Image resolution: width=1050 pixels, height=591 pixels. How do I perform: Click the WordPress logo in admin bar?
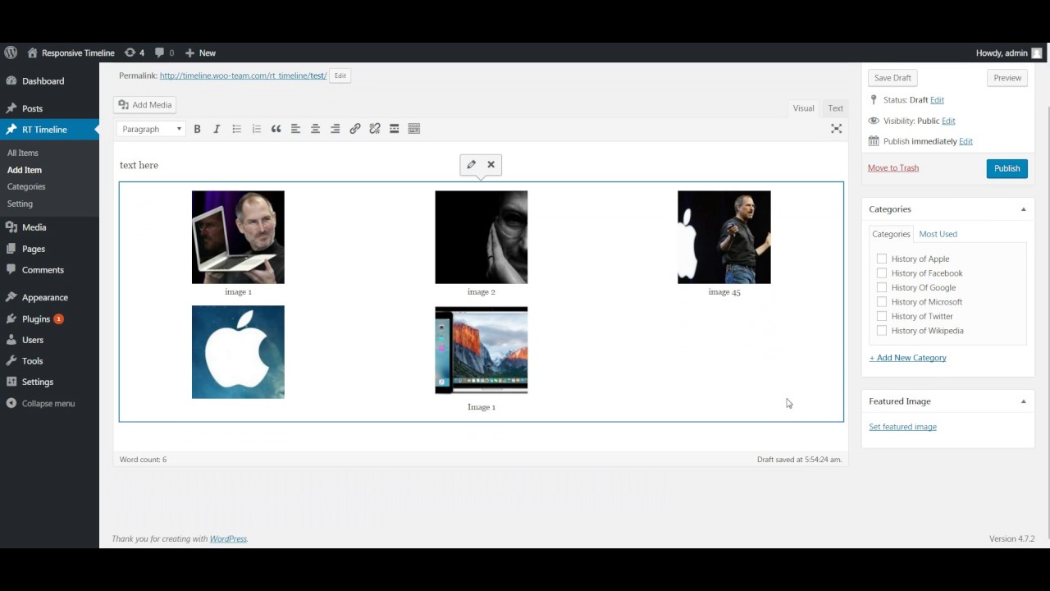coord(11,53)
